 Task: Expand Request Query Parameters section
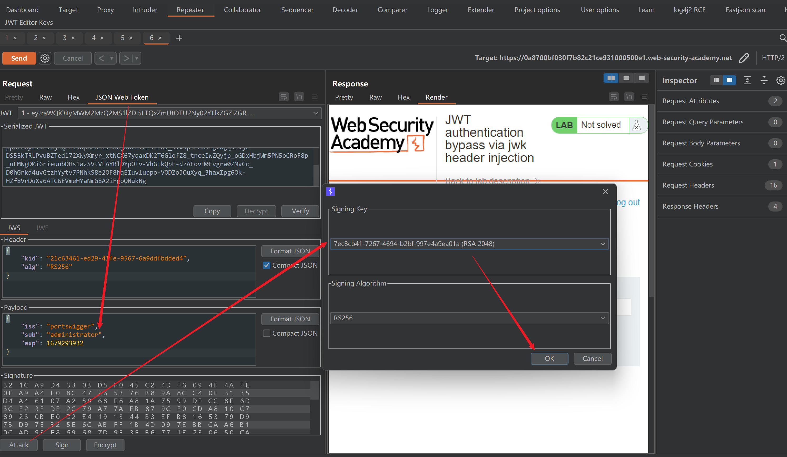pos(722,122)
